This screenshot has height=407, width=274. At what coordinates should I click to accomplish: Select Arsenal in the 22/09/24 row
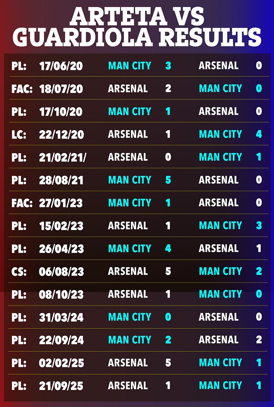(218, 340)
